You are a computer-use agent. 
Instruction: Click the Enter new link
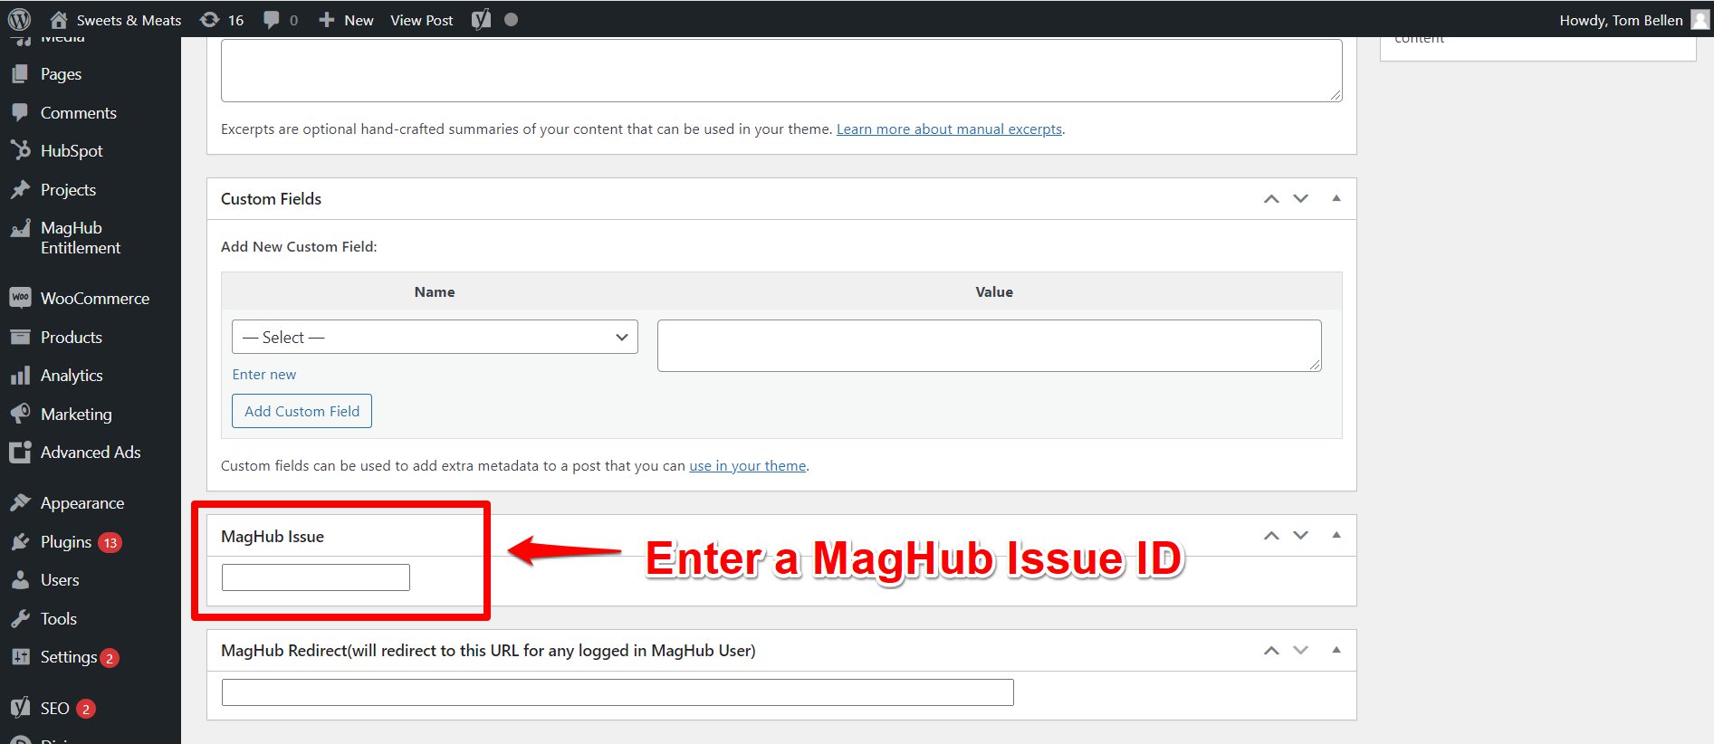click(263, 374)
